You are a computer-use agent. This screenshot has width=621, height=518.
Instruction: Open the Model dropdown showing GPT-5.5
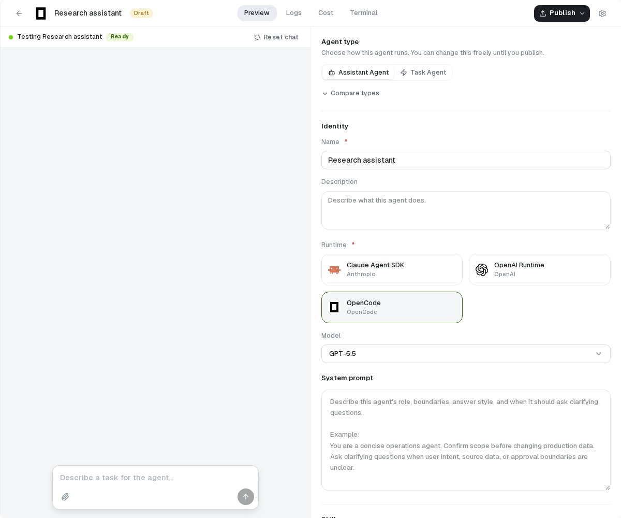(466, 354)
